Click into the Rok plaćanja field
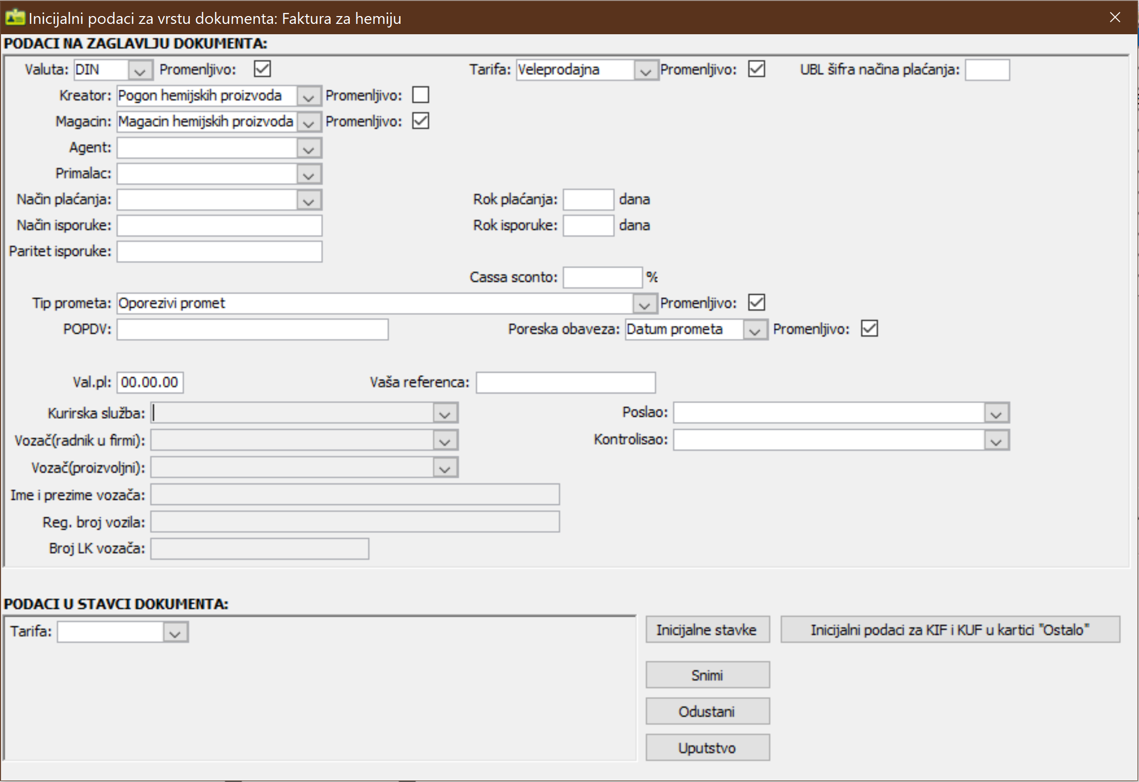 click(x=588, y=200)
